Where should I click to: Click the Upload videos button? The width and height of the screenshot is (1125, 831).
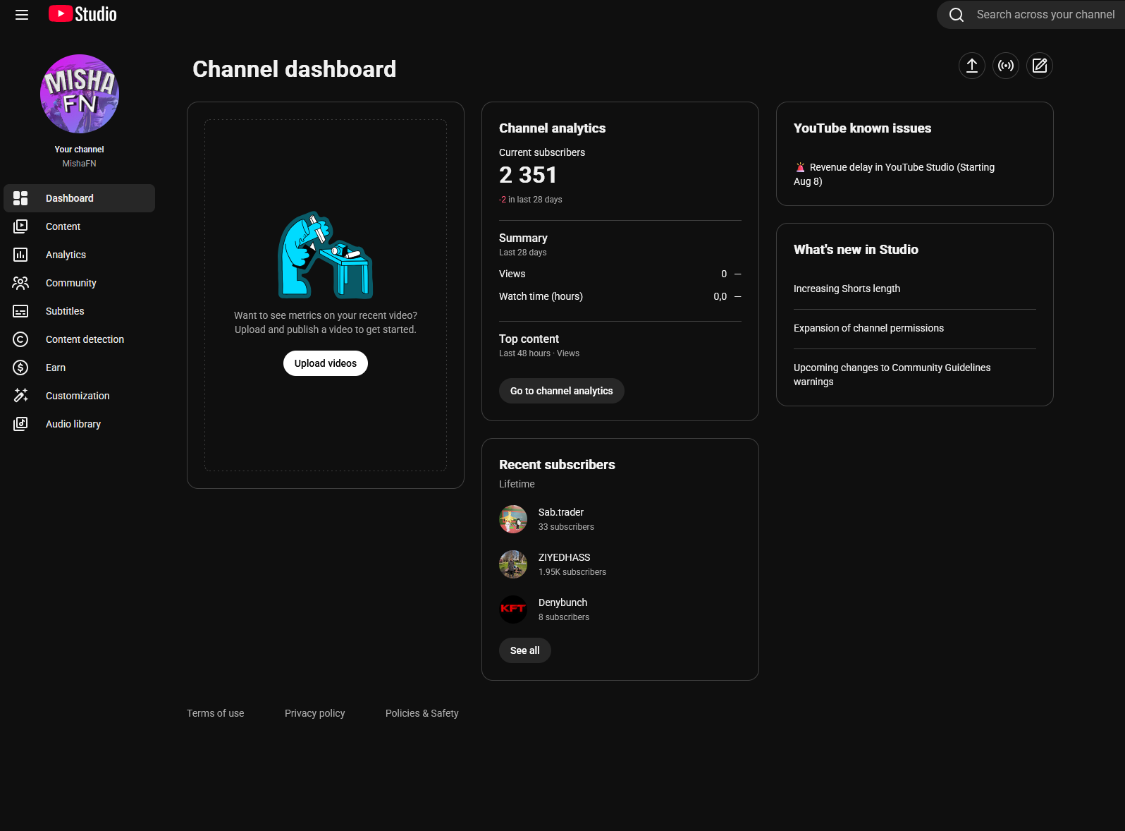(x=326, y=363)
